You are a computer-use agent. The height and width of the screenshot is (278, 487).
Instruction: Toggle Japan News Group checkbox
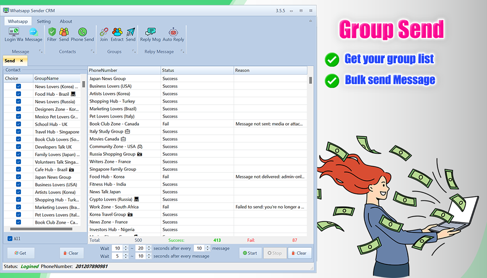coord(19,177)
